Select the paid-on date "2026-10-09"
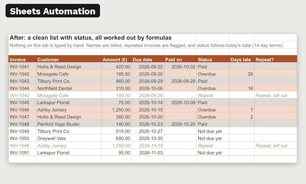The image size is (306, 184). (184, 103)
